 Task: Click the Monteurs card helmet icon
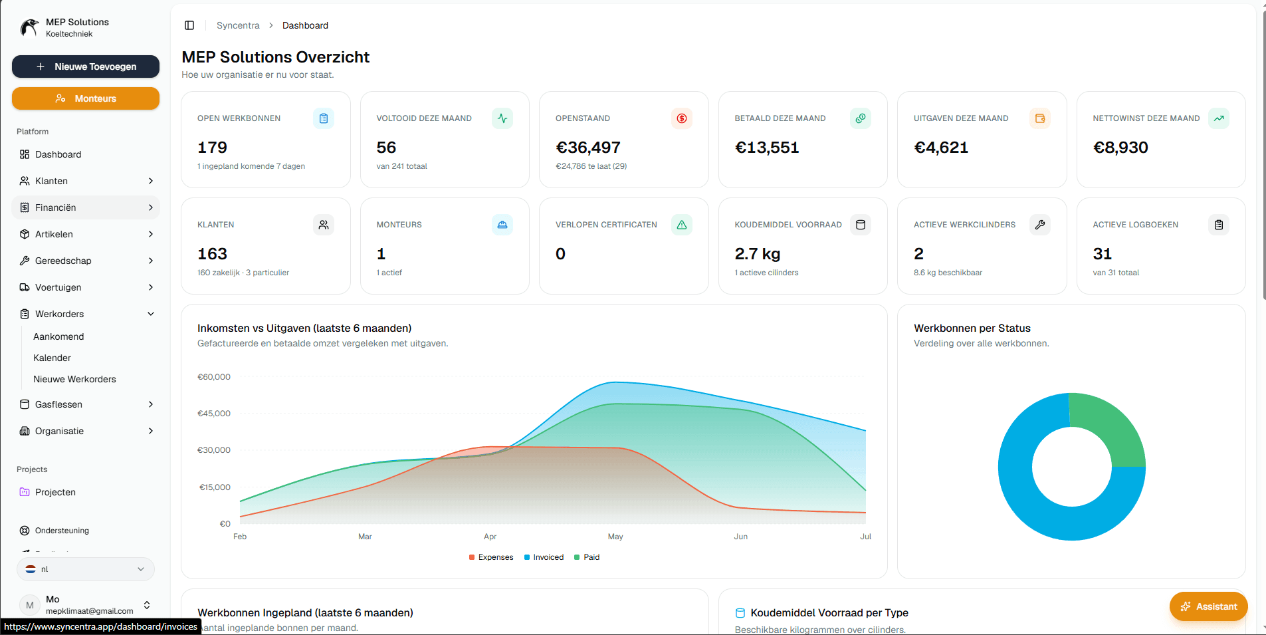[x=502, y=225]
